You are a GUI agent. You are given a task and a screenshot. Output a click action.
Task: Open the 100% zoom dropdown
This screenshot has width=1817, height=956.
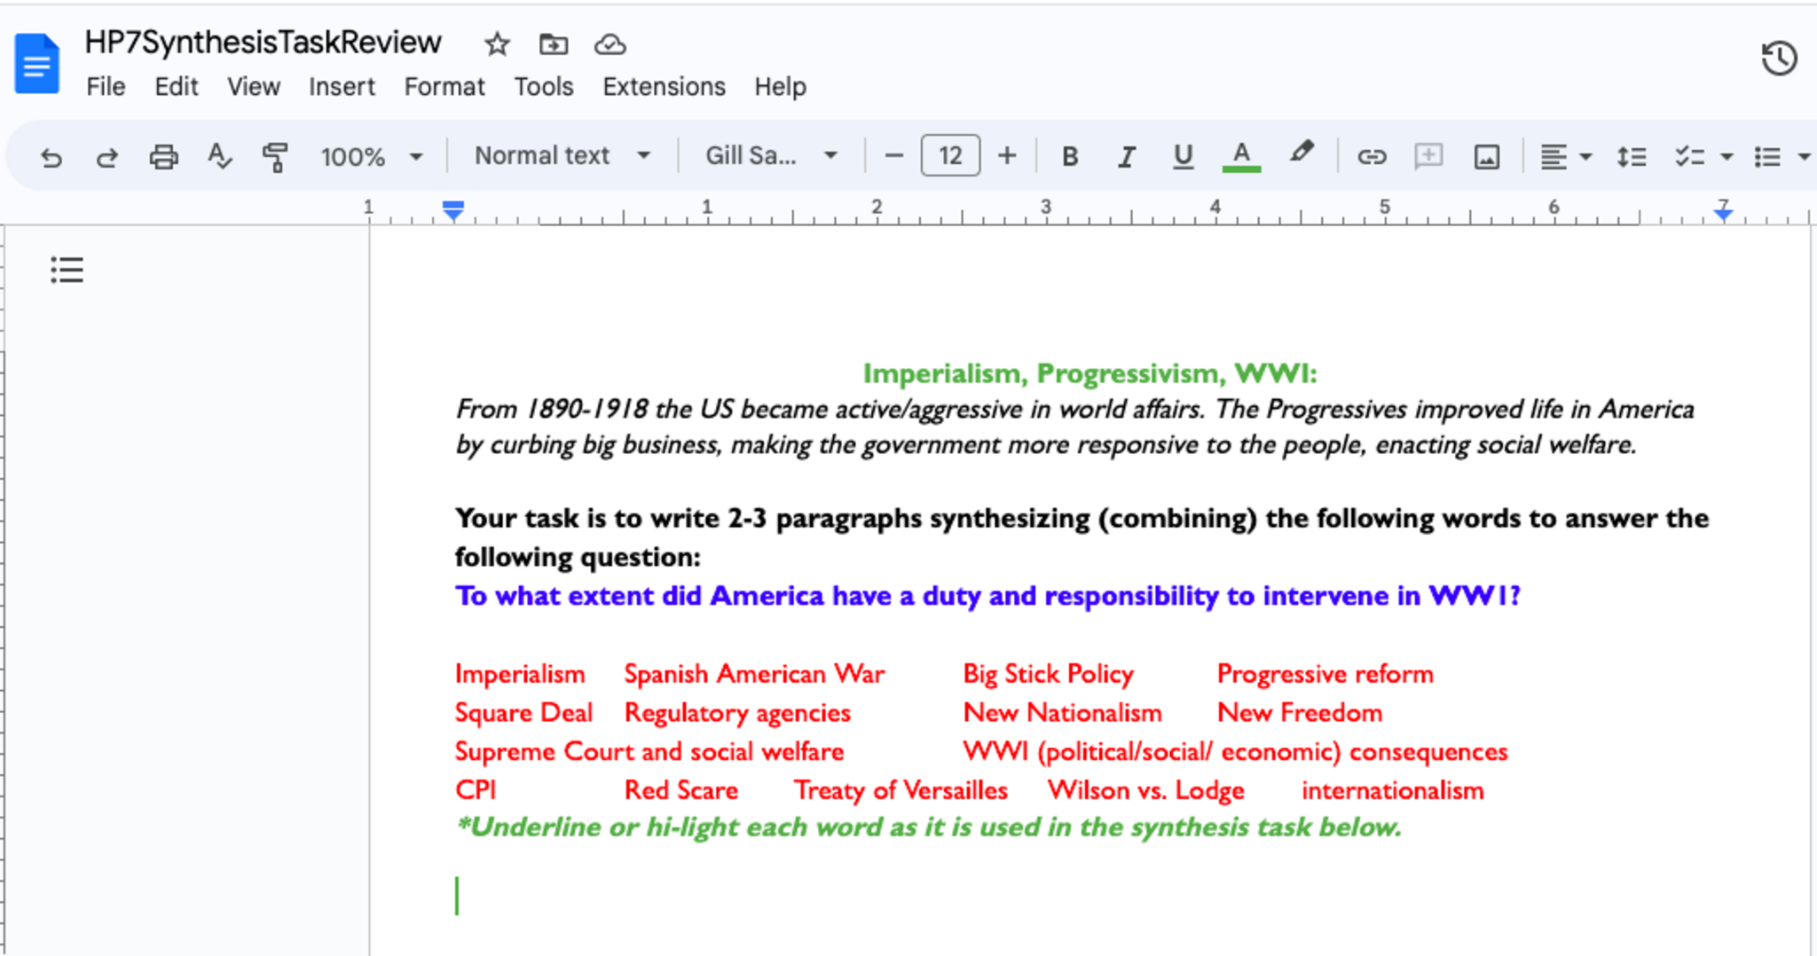click(371, 157)
